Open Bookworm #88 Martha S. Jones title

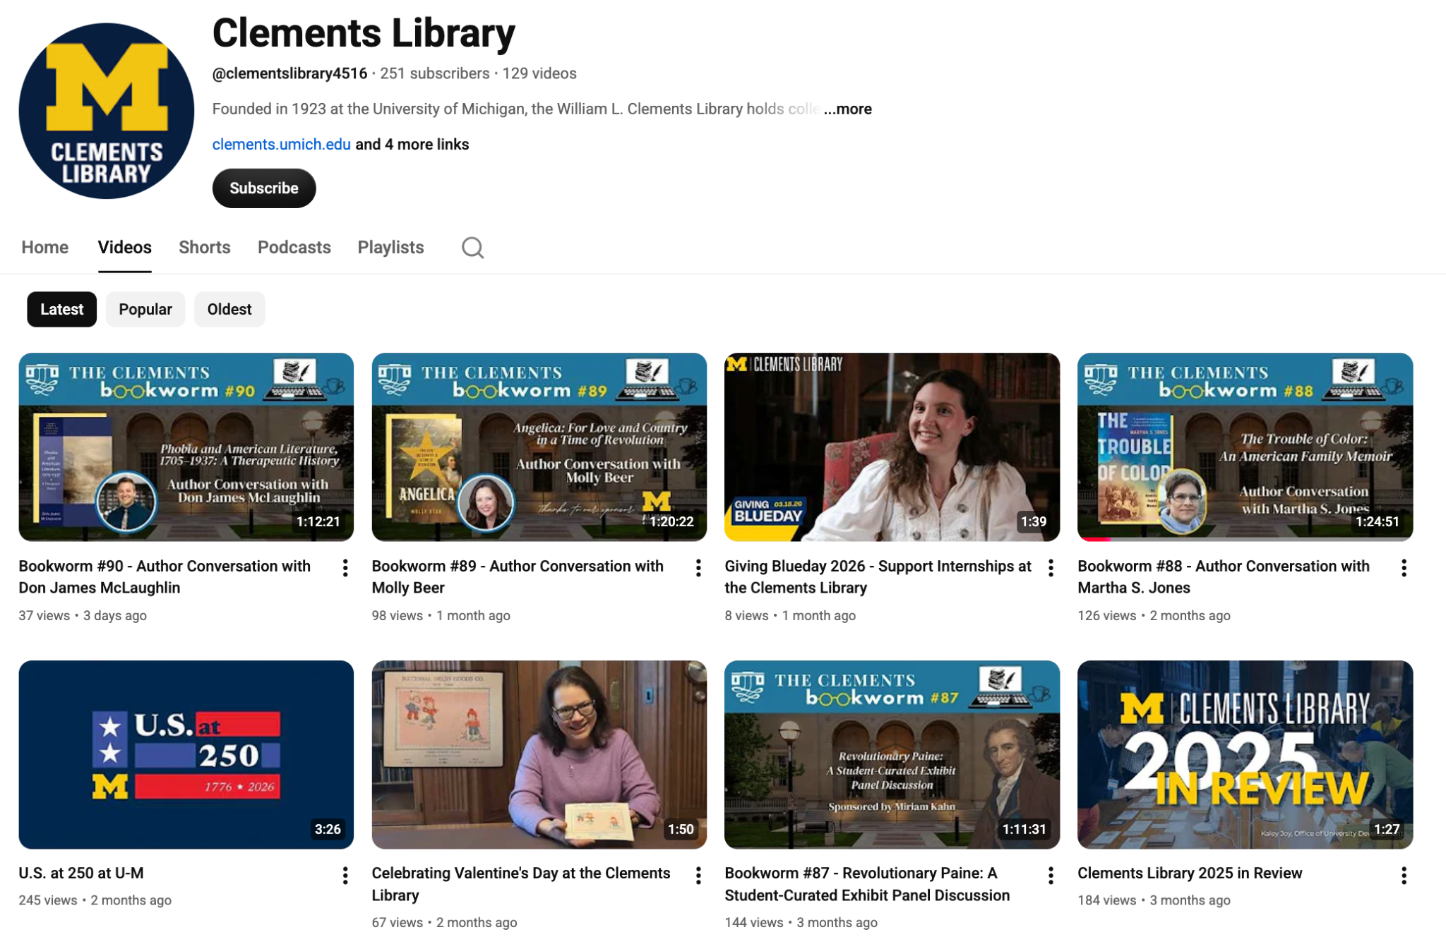1224,577
